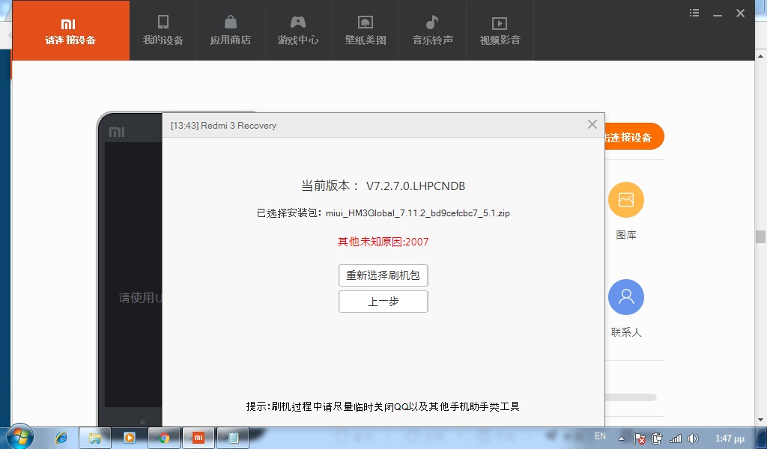Launch Google Chrome from the taskbar
767x449 pixels.
pyautogui.click(x=164, y=438)
